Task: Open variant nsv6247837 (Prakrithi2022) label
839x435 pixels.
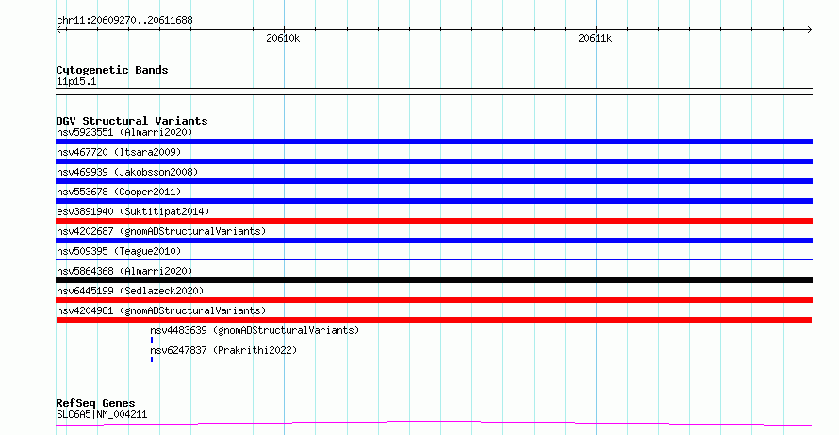Action: pos(223,350)
